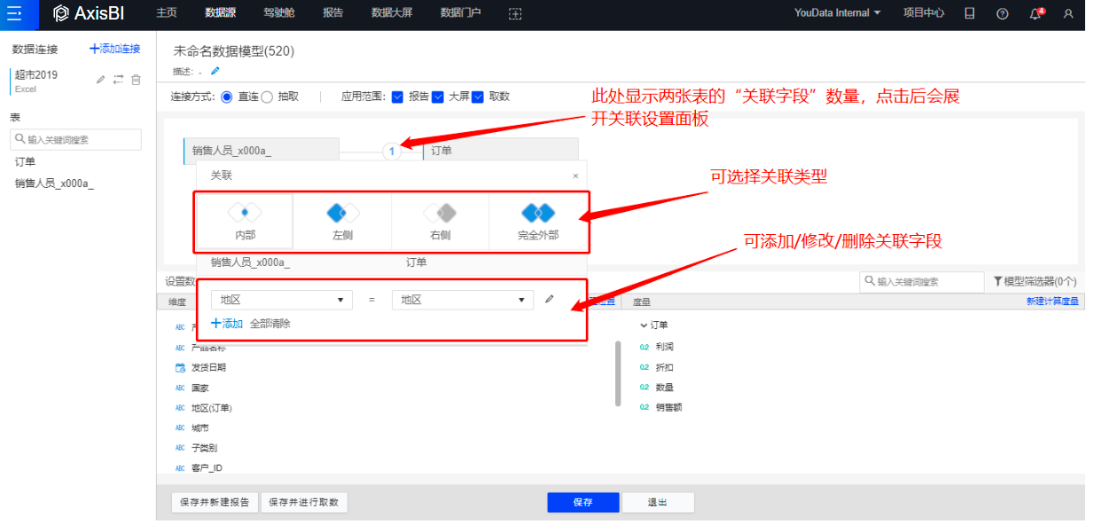Click 全部清除 to clear join fields

(270, 324)
